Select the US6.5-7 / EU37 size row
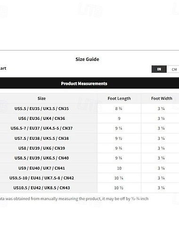 [x=89, y=128]
